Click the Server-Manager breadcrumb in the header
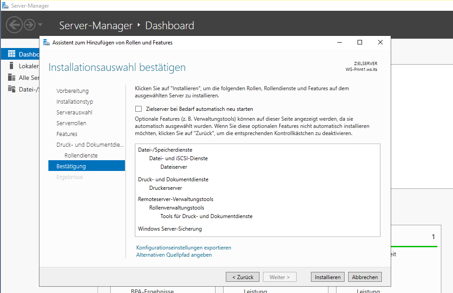This screenshot has width=453, height=293. [x=96, y=26]
